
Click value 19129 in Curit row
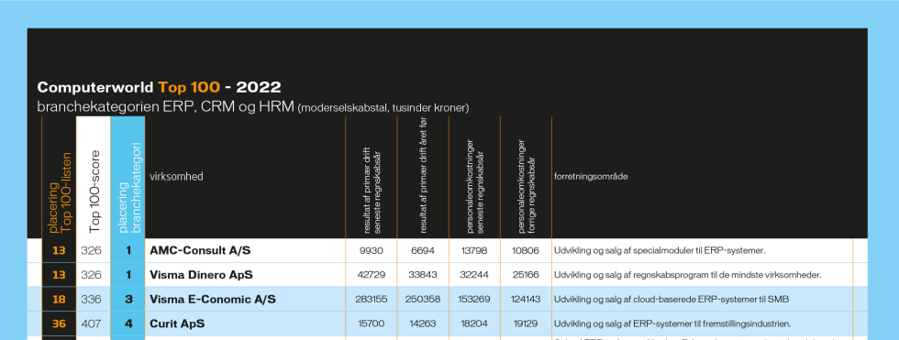(526, 324)
